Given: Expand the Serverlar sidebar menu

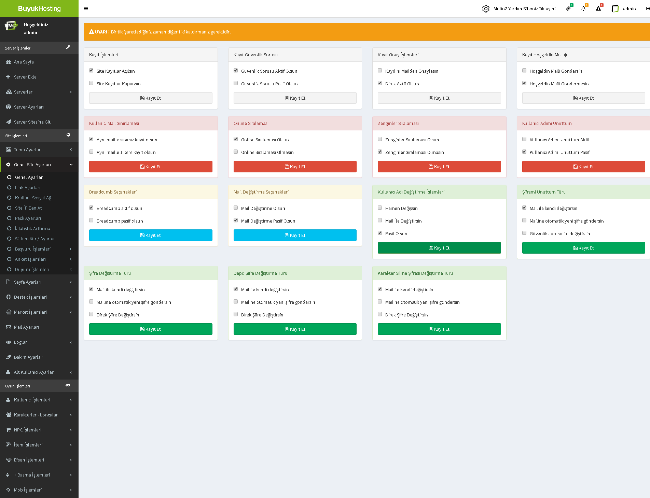Looking at the screenshot, I should click(x=39, y=92).
